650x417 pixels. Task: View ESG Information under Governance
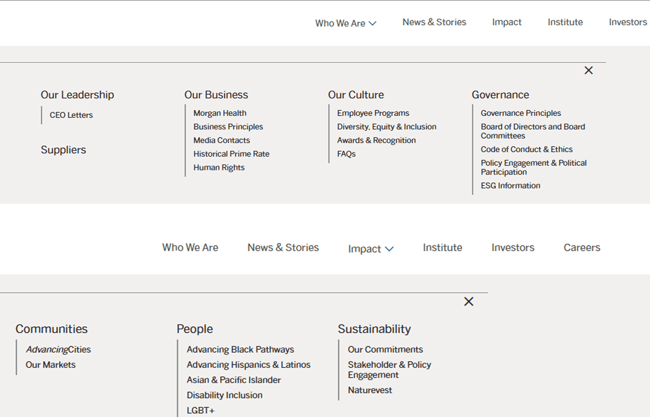click(510, 185)
